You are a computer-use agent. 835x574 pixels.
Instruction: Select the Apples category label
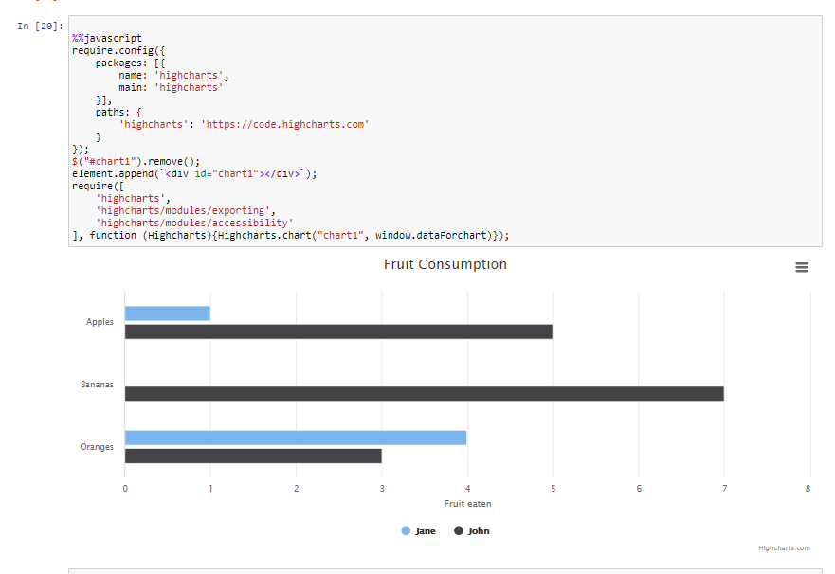[x=100, y=322]
